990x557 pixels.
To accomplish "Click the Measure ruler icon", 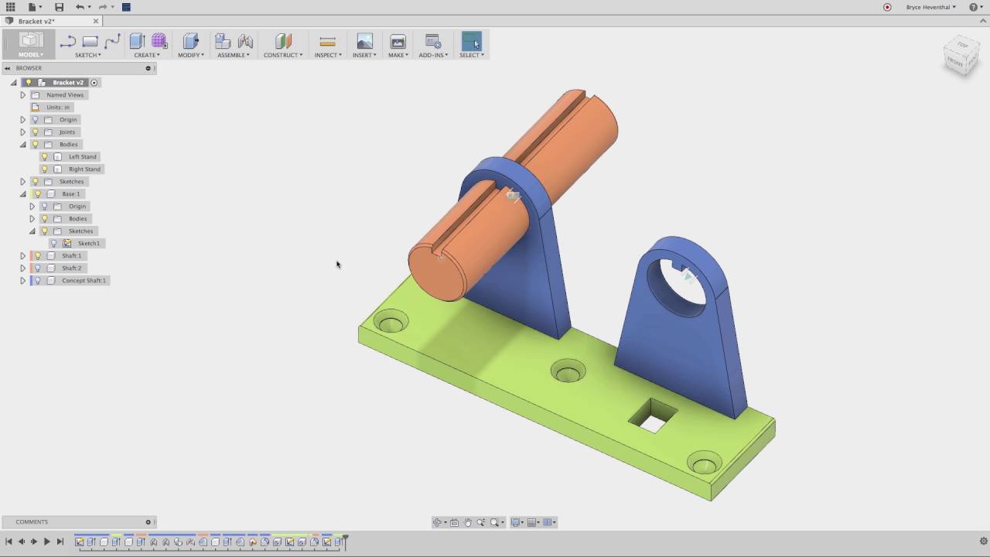I will coord(327,42).
